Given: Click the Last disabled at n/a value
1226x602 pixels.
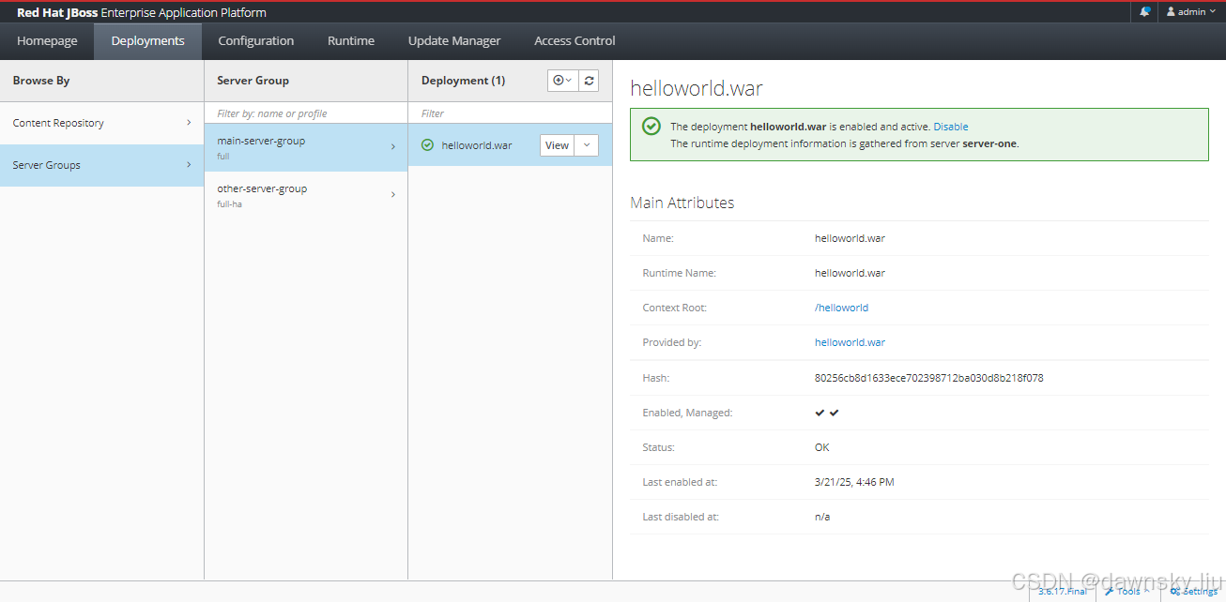Looking at the screenshot, I should (822, 517).
